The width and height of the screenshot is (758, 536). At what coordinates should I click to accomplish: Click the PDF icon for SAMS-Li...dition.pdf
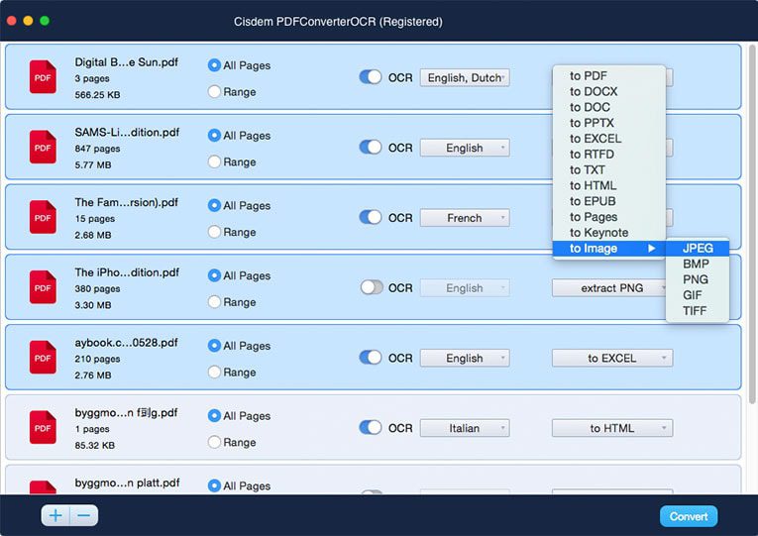pyautogui.click(x=43, y=148)
